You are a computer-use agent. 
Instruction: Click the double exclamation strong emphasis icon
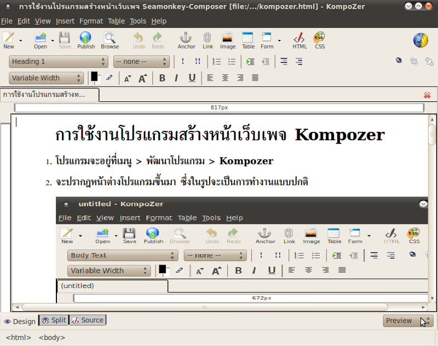(198, 61)
